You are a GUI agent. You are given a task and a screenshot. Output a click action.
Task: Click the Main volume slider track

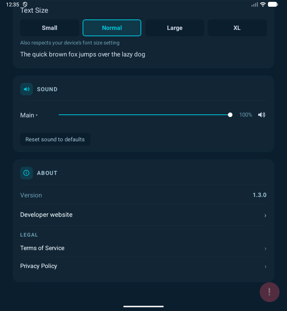[x=144, y=115]
